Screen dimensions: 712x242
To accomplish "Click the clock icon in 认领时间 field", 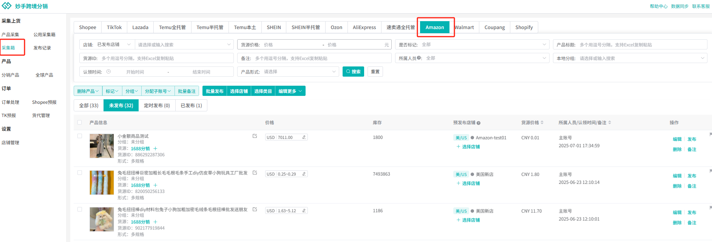I will tap(108, 72).
